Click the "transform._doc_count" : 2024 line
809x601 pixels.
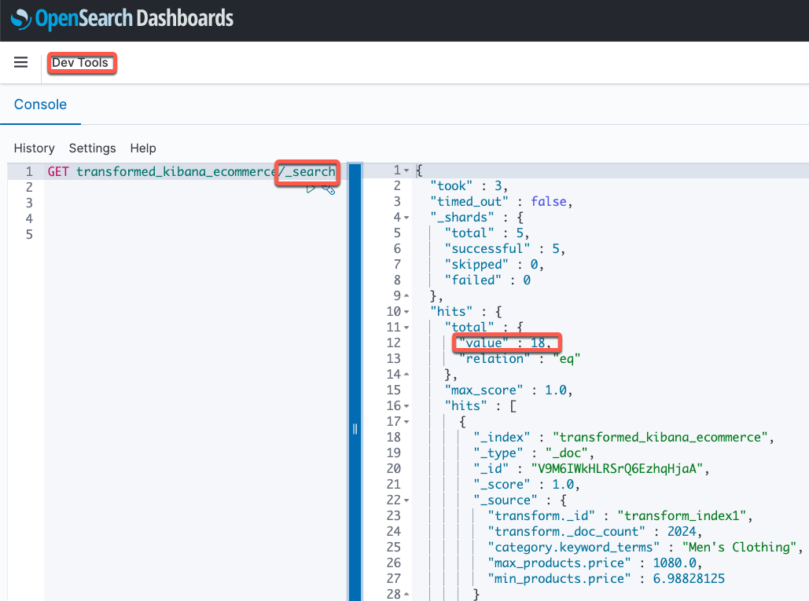[x=595, y=532]
